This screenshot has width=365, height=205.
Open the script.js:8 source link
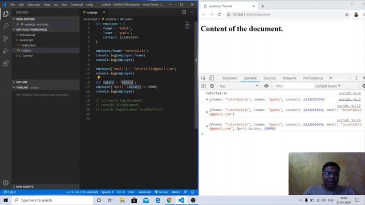pos(350,93)
